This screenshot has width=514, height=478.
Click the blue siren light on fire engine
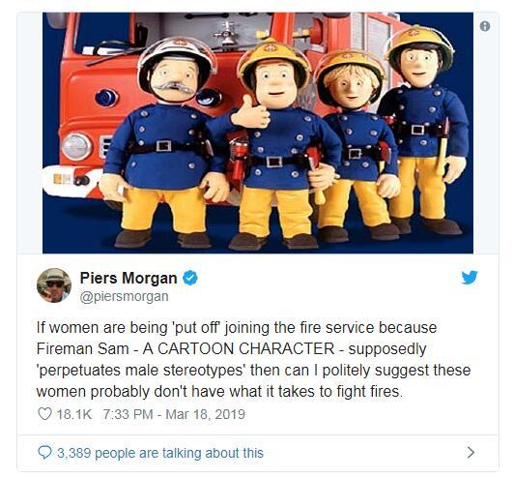tap(106, 98)
